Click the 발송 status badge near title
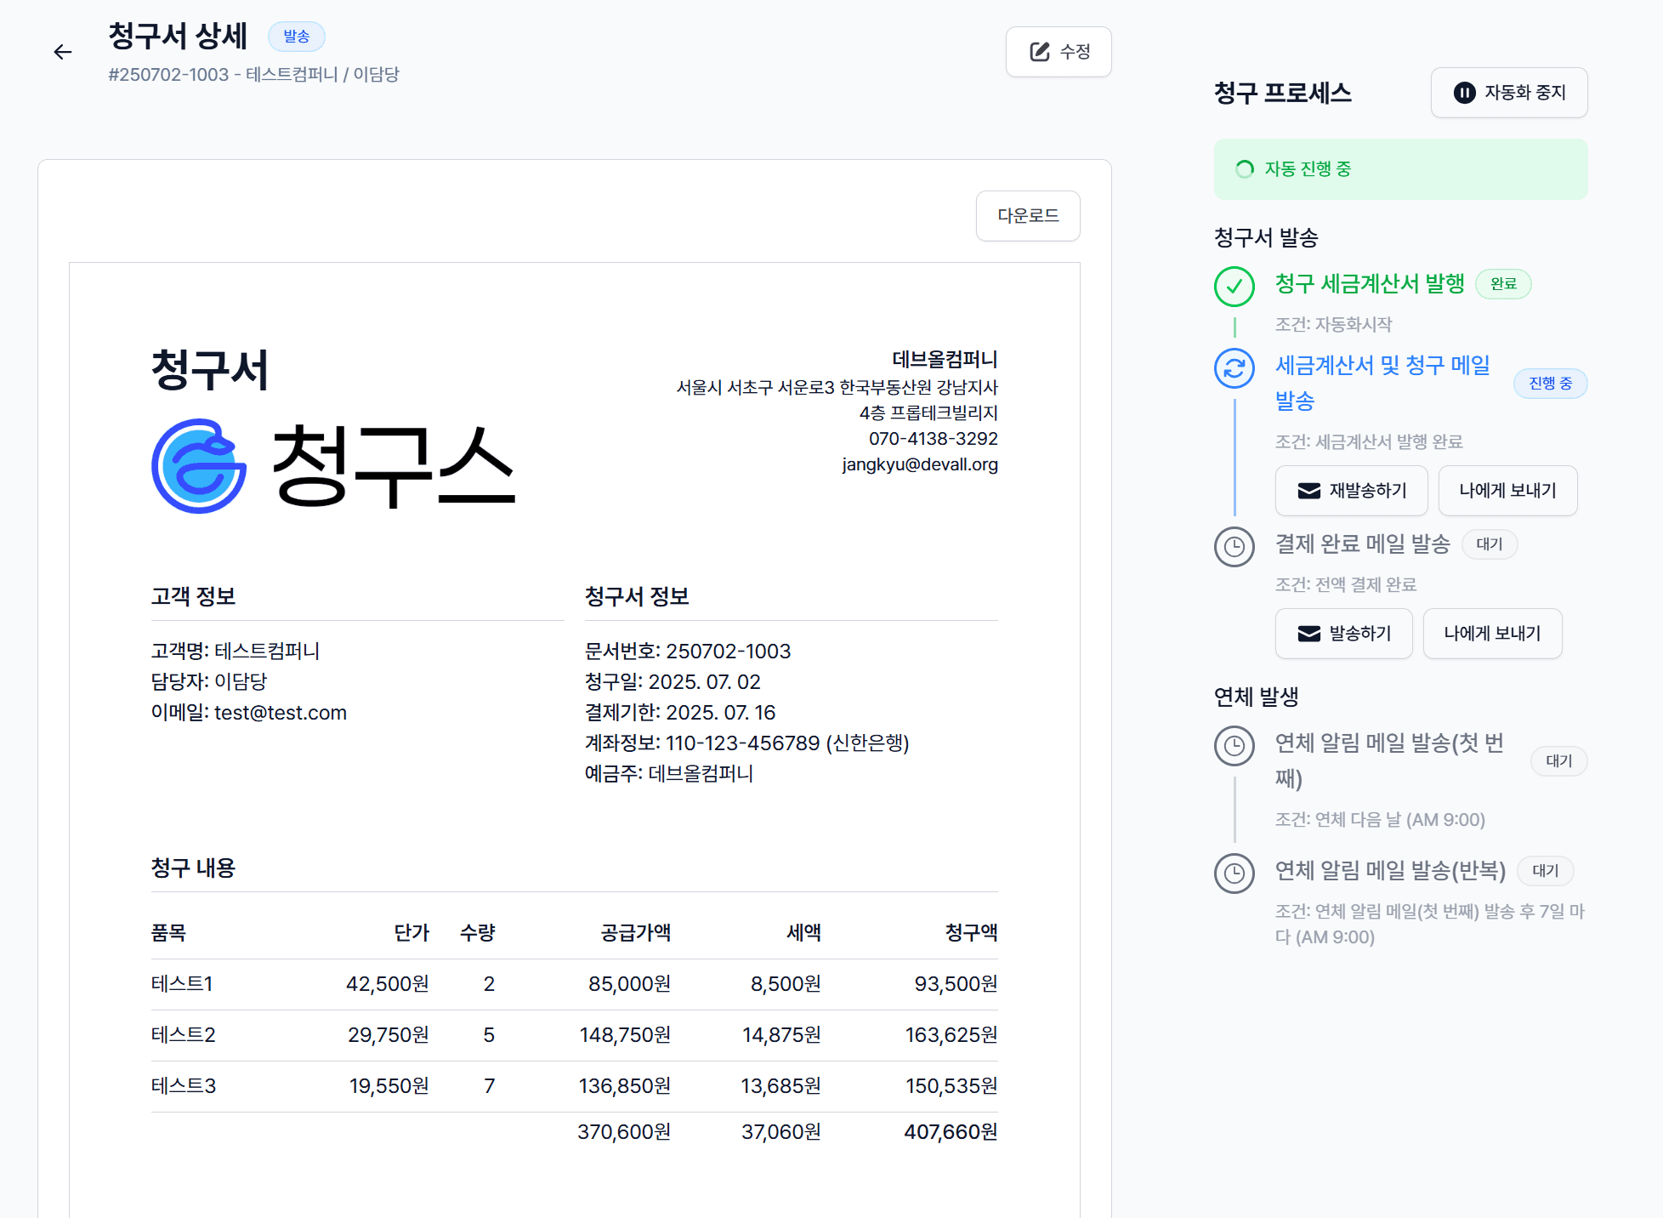Image resolution: width=1663 pixels, height=1218 pixels. coord(296,37)
